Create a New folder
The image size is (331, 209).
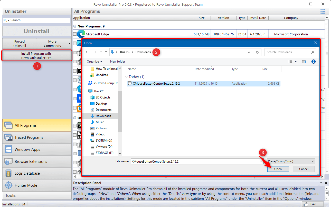pos(118,62)
